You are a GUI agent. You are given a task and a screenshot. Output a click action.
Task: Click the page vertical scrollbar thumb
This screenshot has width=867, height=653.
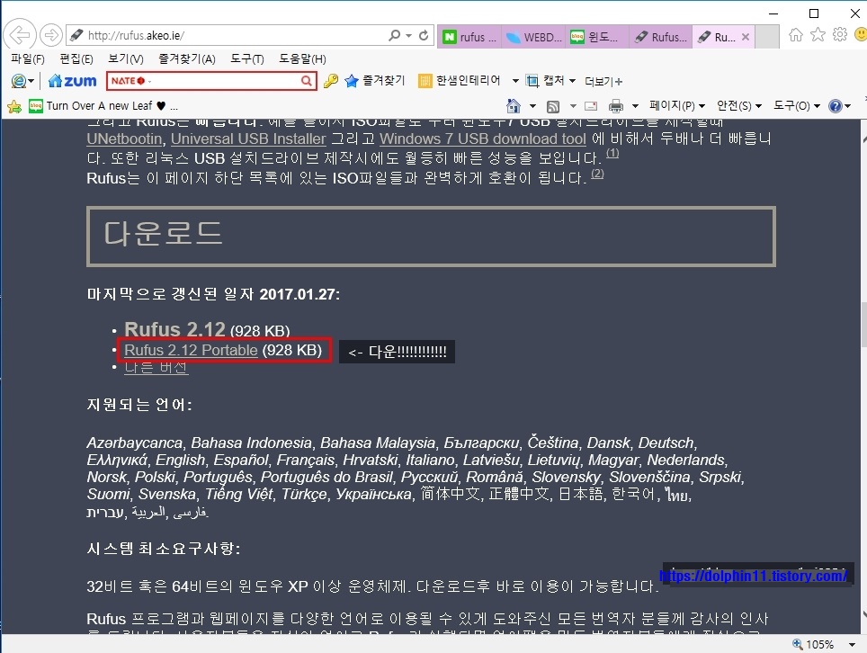pos(863,326)
